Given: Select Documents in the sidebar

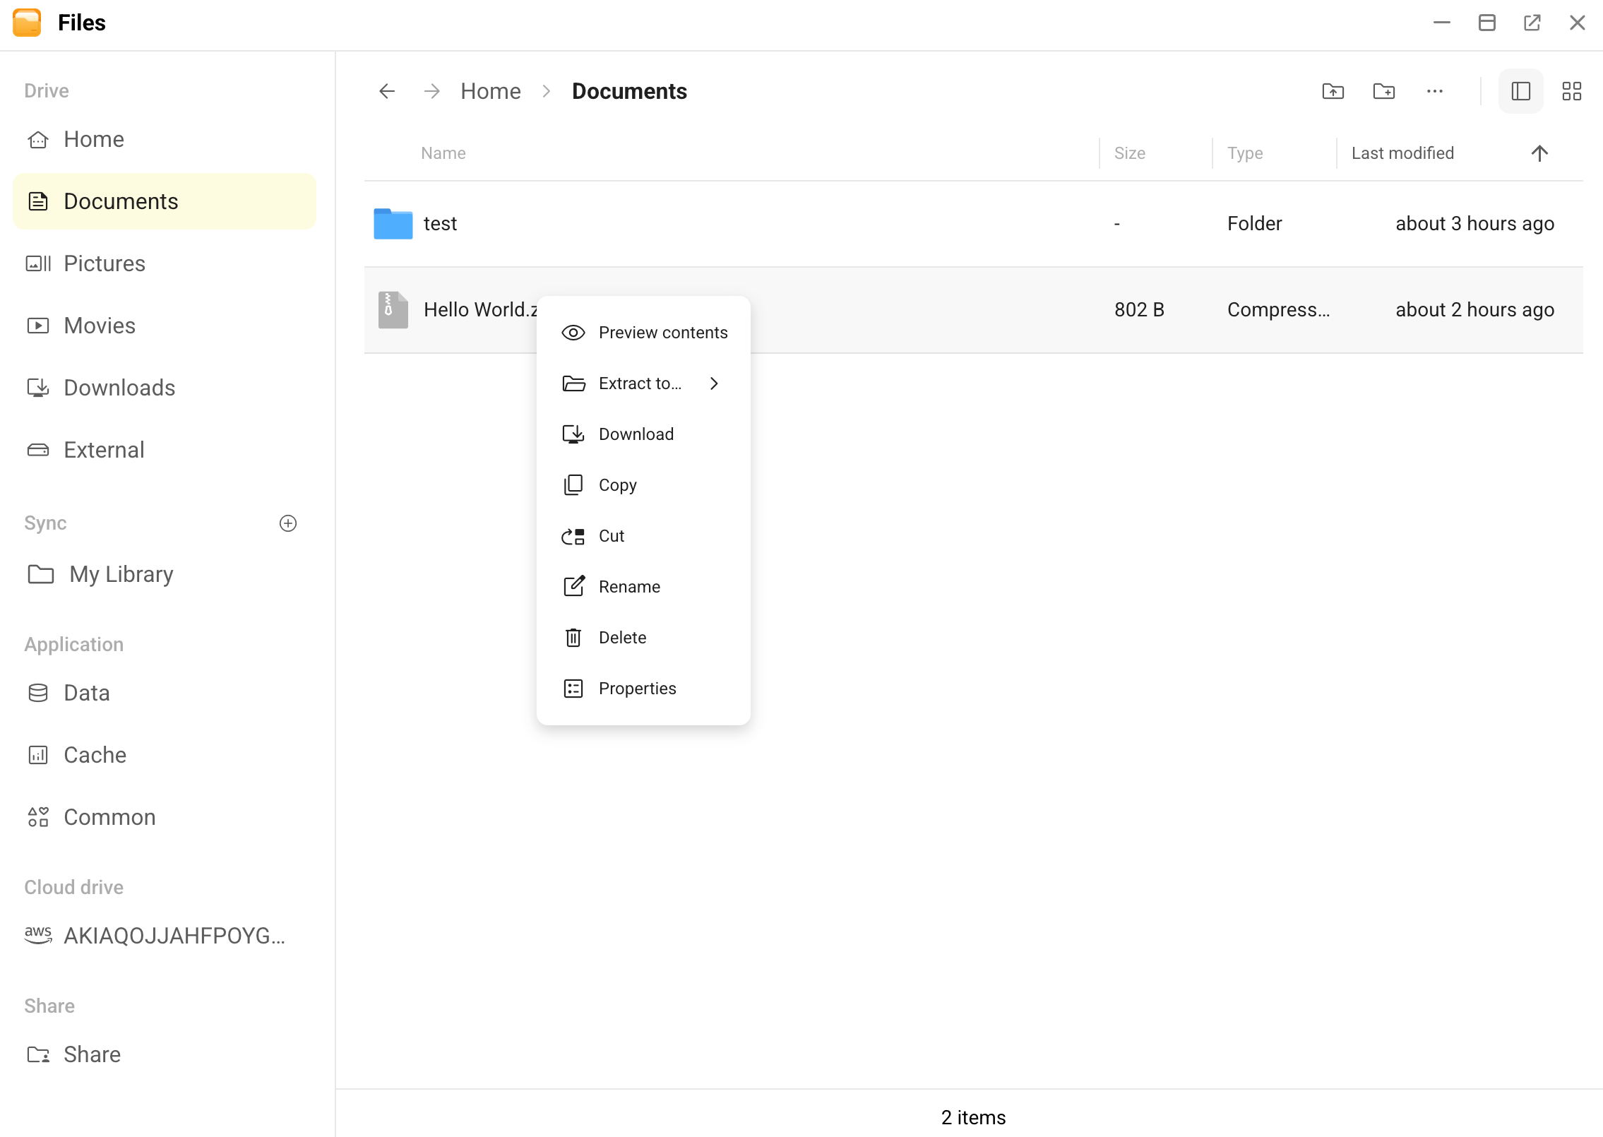Looking at the screenshot, I should click(165, 201).
